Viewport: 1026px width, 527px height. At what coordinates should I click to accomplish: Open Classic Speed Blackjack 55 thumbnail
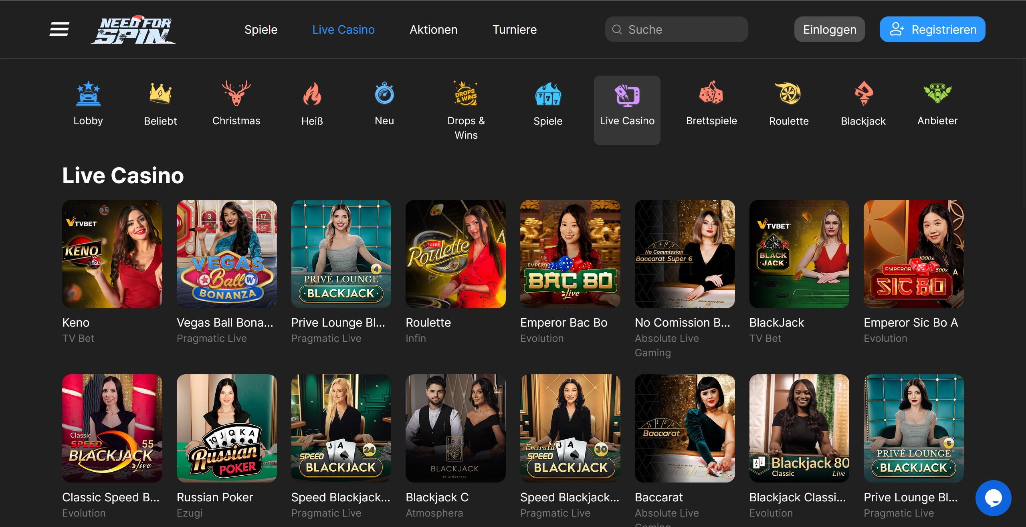pos(112,428)
